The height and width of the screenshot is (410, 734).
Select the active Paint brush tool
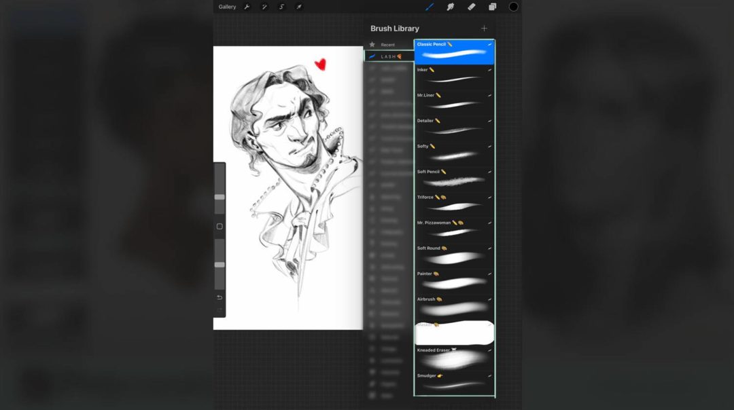(x=428, y=7)
